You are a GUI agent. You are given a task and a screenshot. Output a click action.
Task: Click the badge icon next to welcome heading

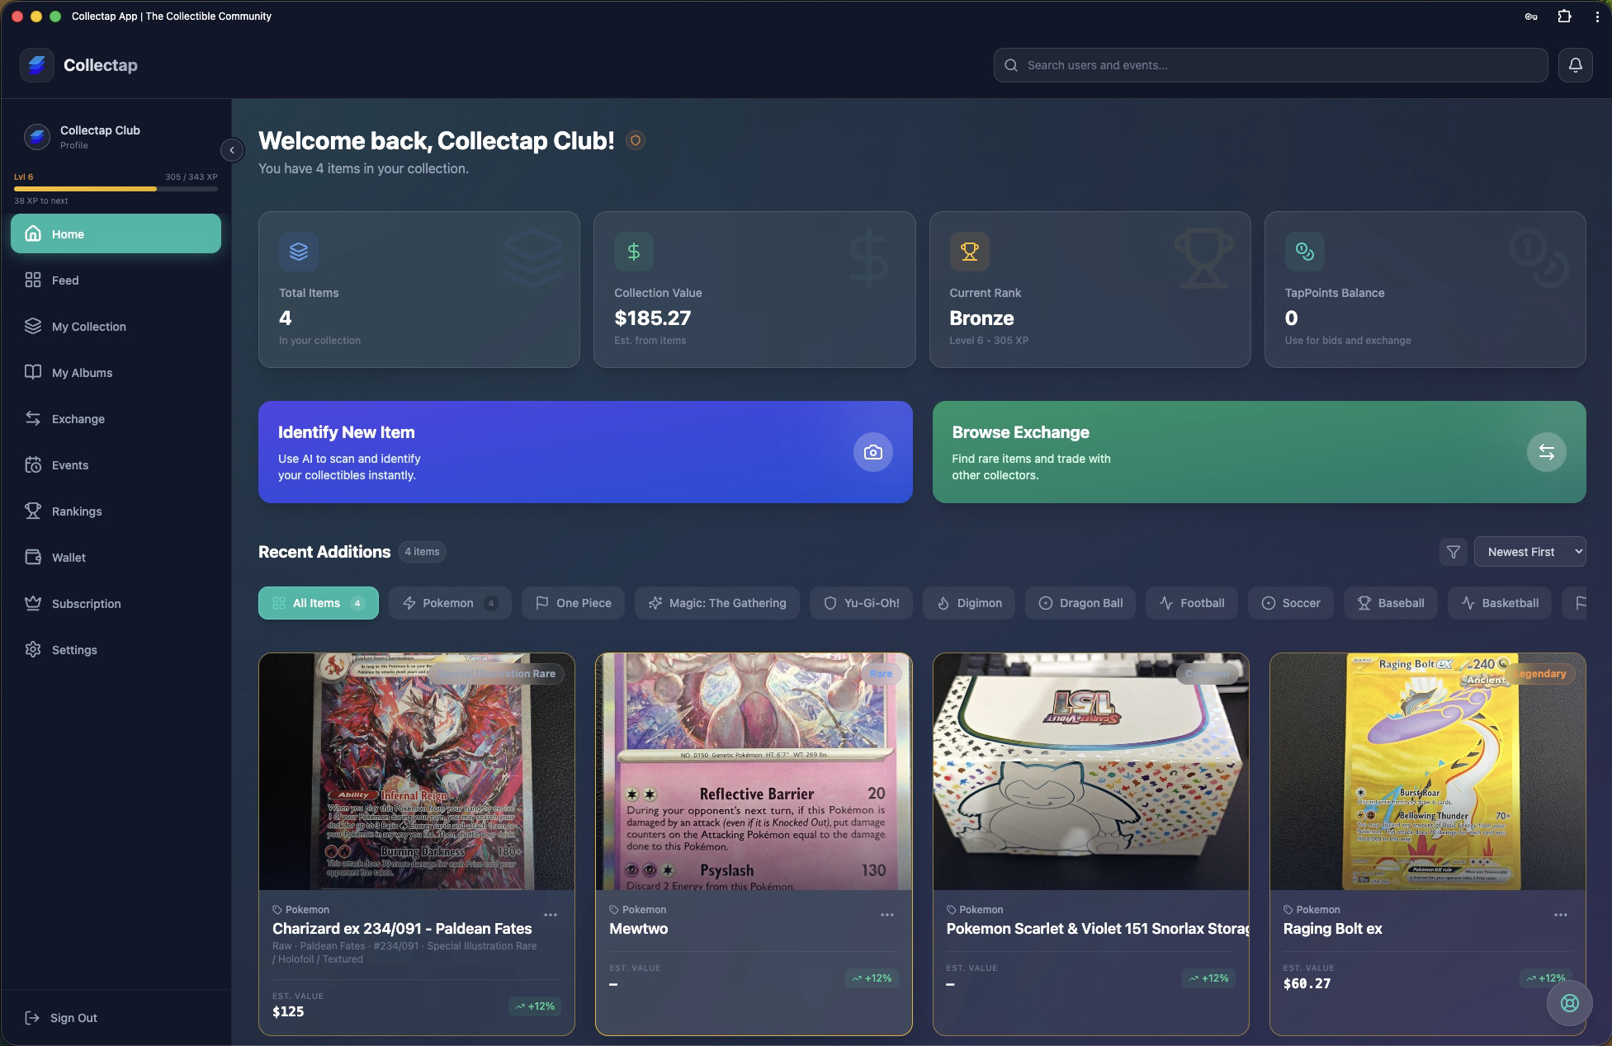[x=635, y=140]
